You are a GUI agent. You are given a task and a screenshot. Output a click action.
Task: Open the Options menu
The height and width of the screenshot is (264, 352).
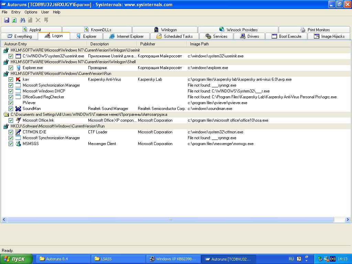31,12
